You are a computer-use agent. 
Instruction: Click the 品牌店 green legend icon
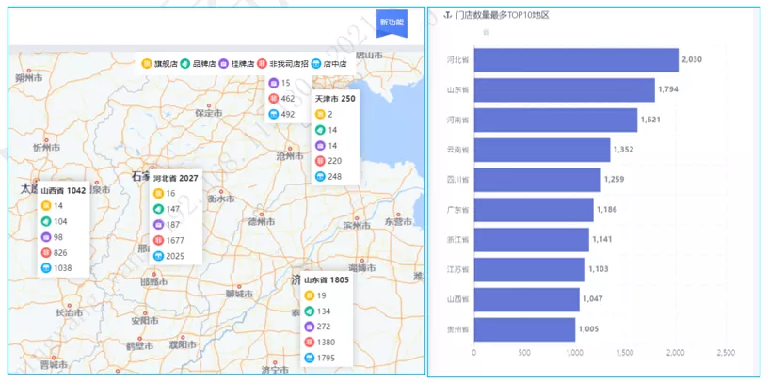click(x=185, y=63)
